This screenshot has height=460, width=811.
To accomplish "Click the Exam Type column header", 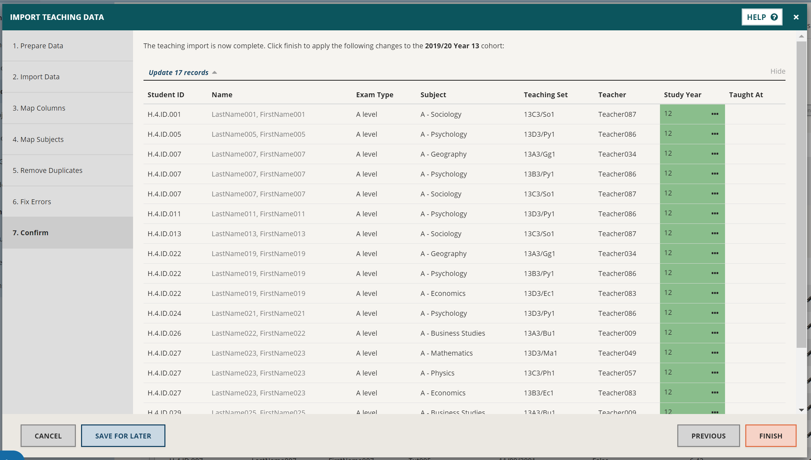I will point(375,95).
